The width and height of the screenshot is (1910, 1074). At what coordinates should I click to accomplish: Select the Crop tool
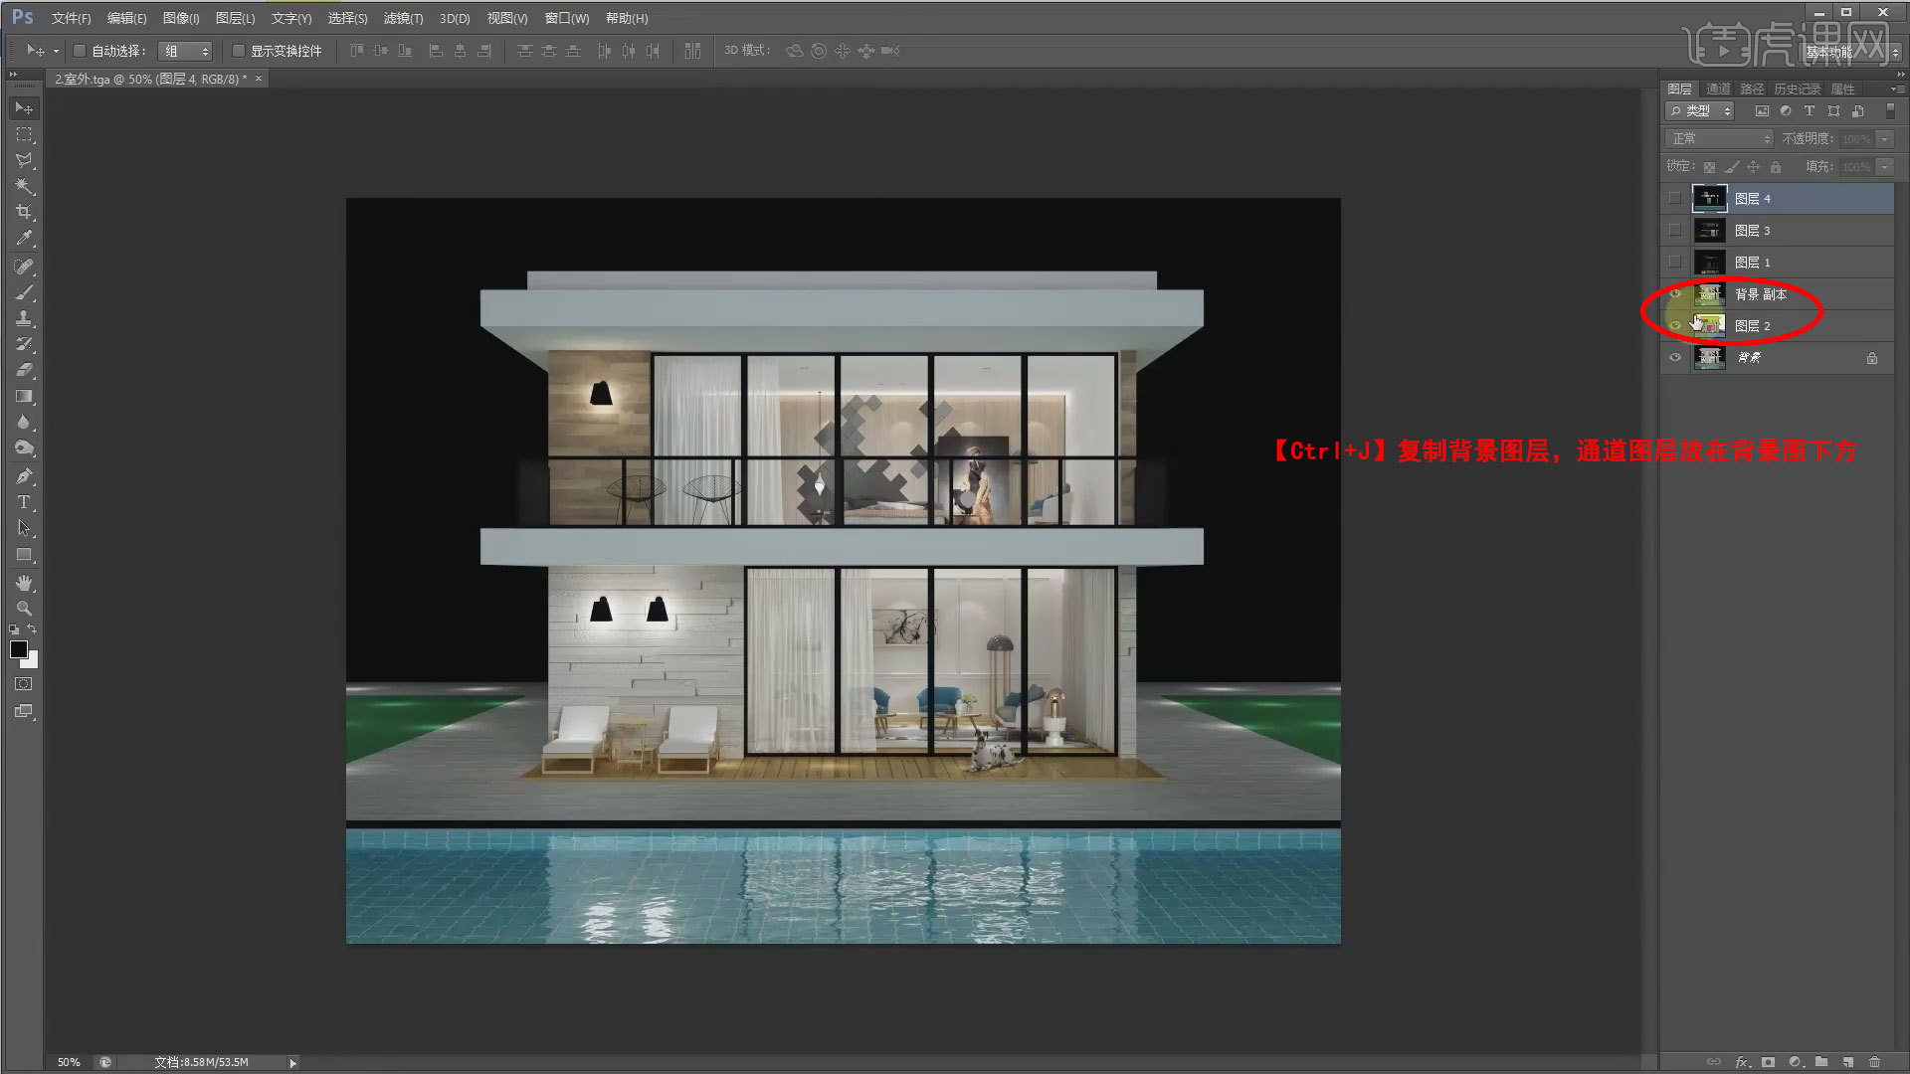click(24, 212)
